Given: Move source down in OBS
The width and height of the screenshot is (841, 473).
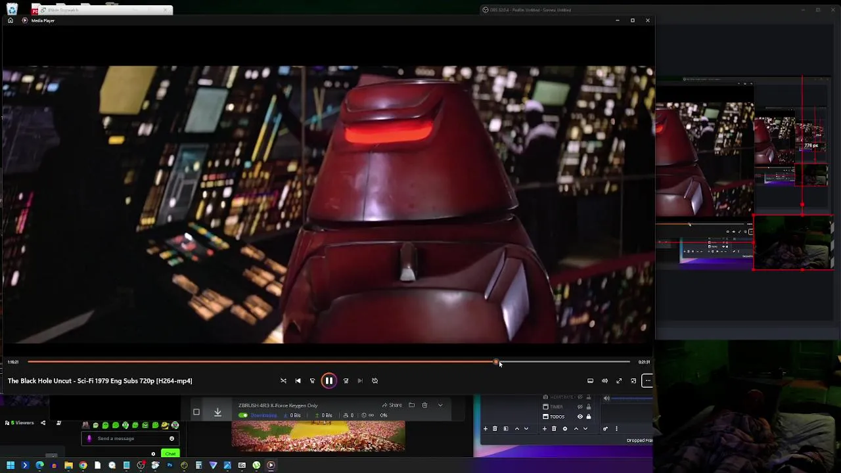Looking at the screenshot, I should (x=585, y=429).
